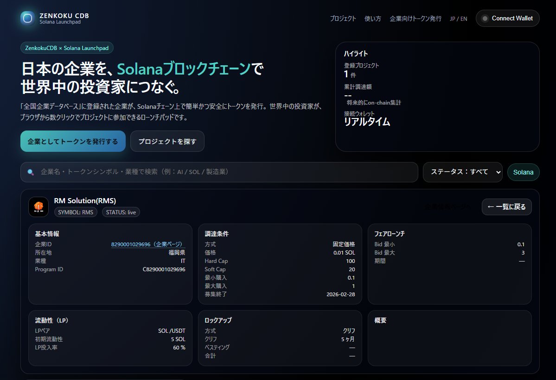Screen dimensions: 556x380
Task: Click the 福岡県 location value
Action: [x=177, y=253]
